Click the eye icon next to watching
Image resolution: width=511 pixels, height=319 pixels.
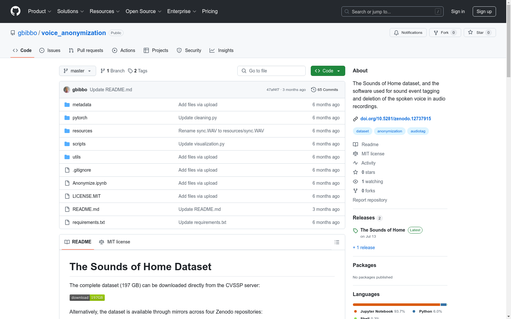(355, 182)
